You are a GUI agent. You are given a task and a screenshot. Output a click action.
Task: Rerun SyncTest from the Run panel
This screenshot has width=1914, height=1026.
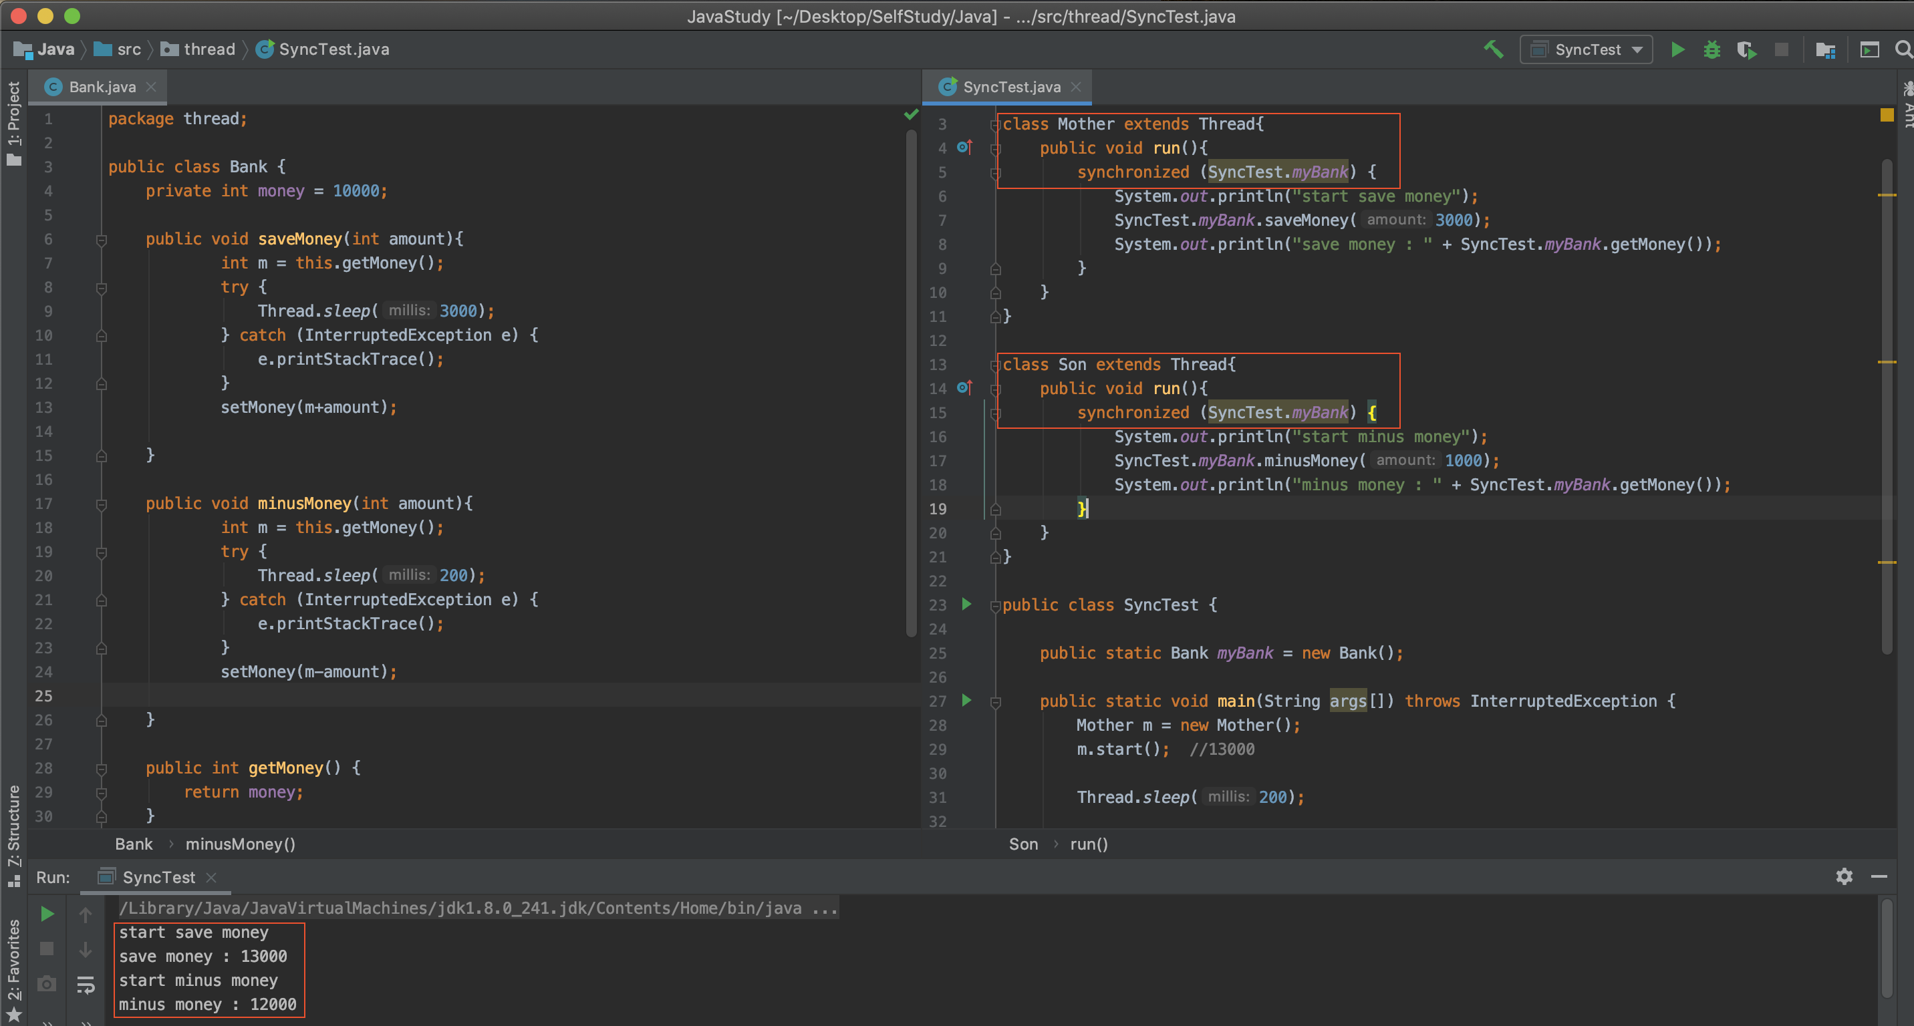(47, 914)
